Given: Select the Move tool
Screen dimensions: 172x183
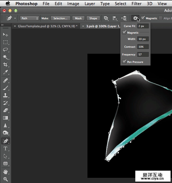Looking at the screenshot, I should coord(5,34).
